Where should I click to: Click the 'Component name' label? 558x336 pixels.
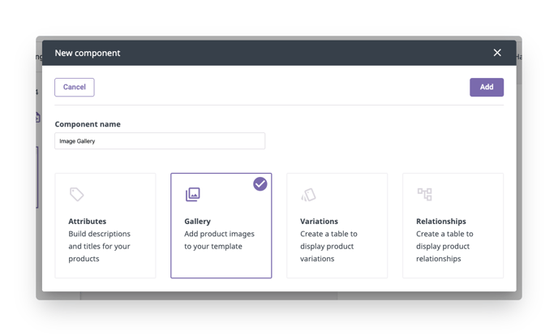[x=88, y=124]
